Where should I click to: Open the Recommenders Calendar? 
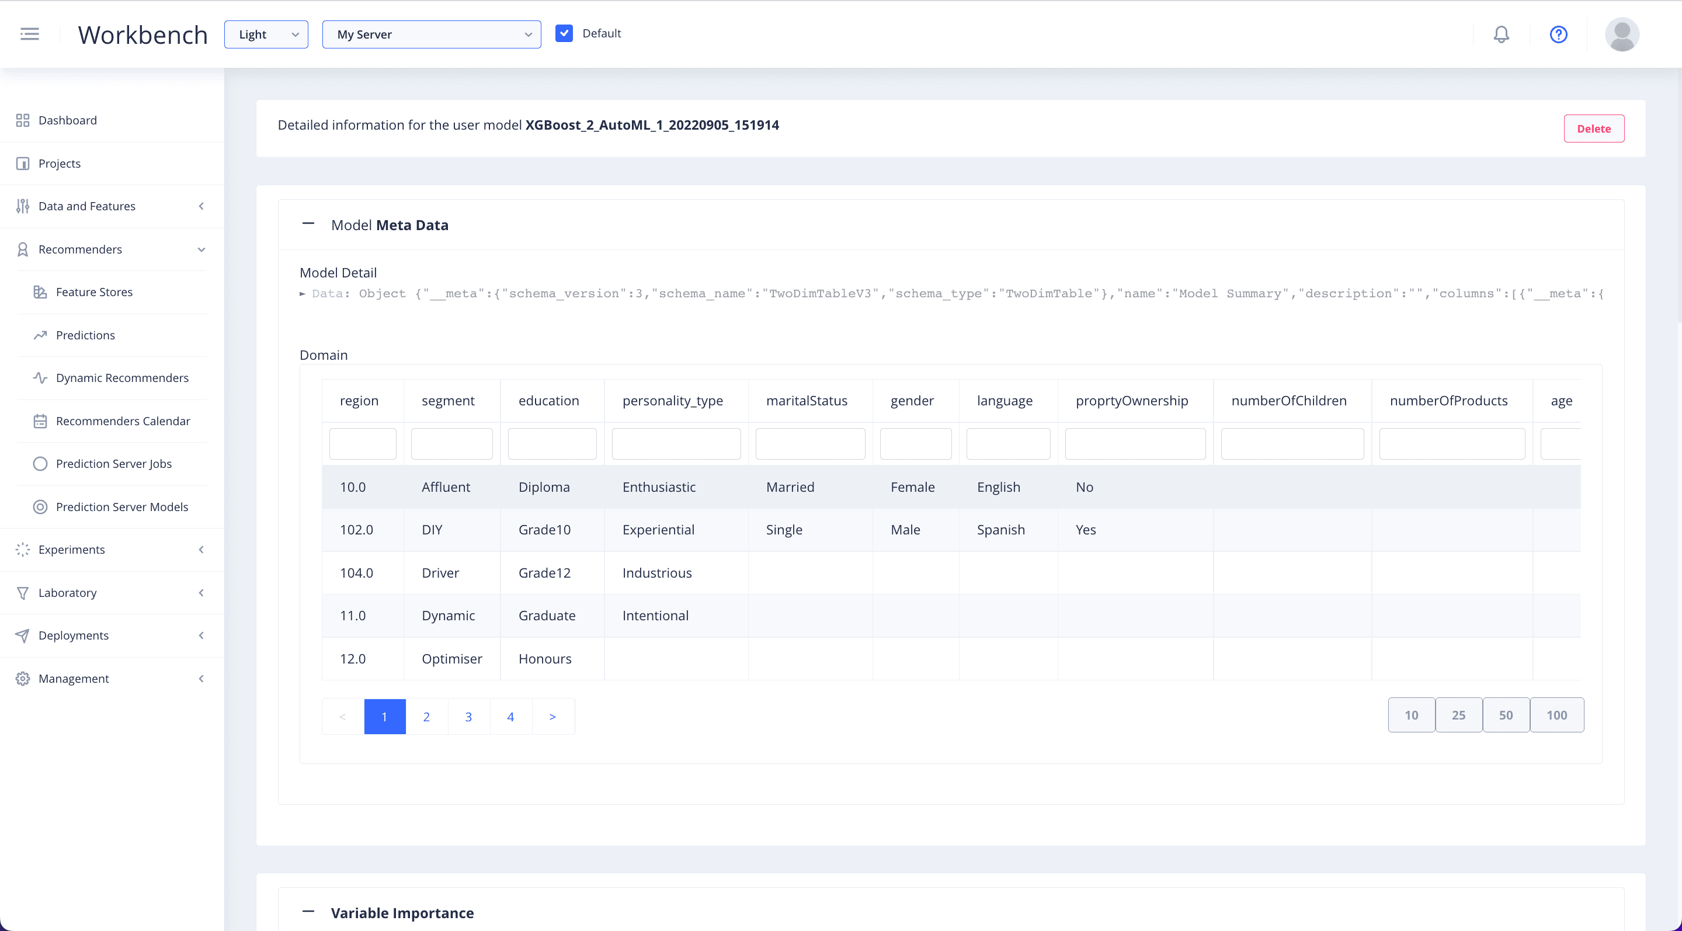122,421
